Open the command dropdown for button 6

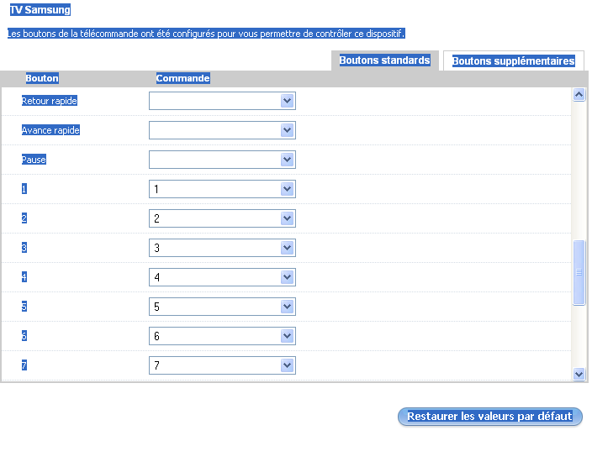point(222,336)
